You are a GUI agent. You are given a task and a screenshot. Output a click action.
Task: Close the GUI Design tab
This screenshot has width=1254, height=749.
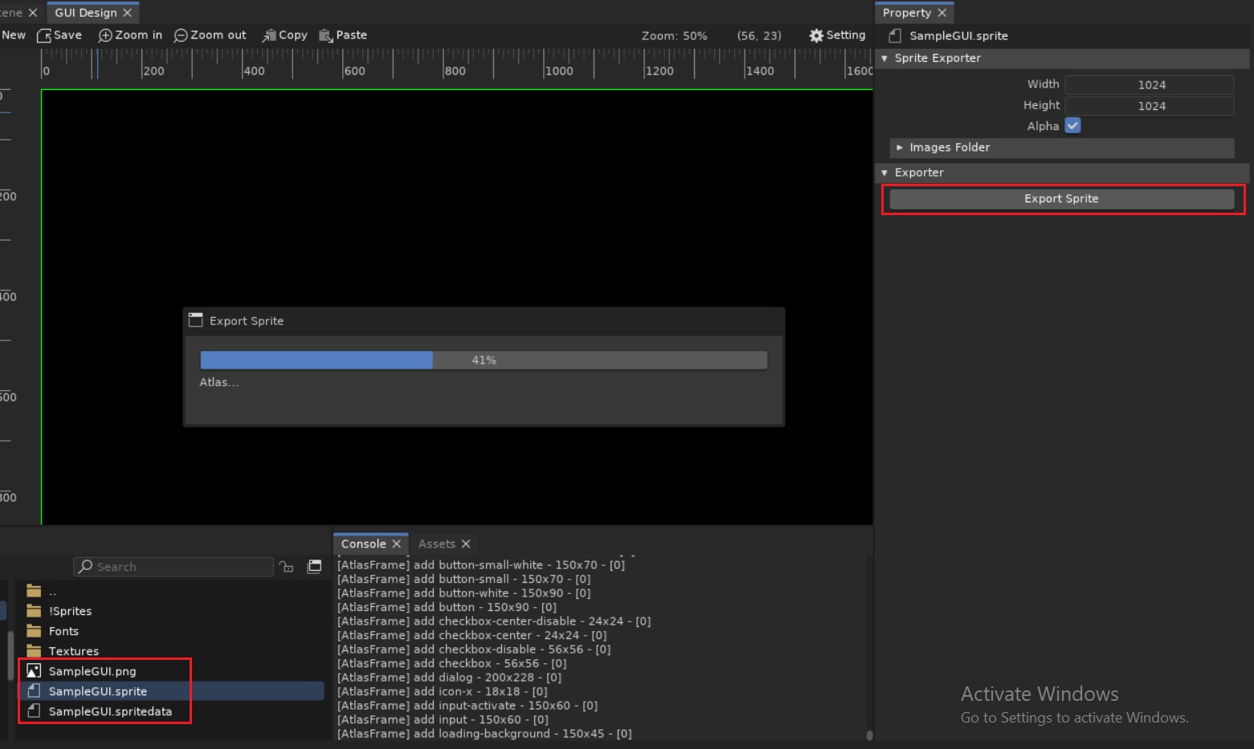click(x=127, y=13)
